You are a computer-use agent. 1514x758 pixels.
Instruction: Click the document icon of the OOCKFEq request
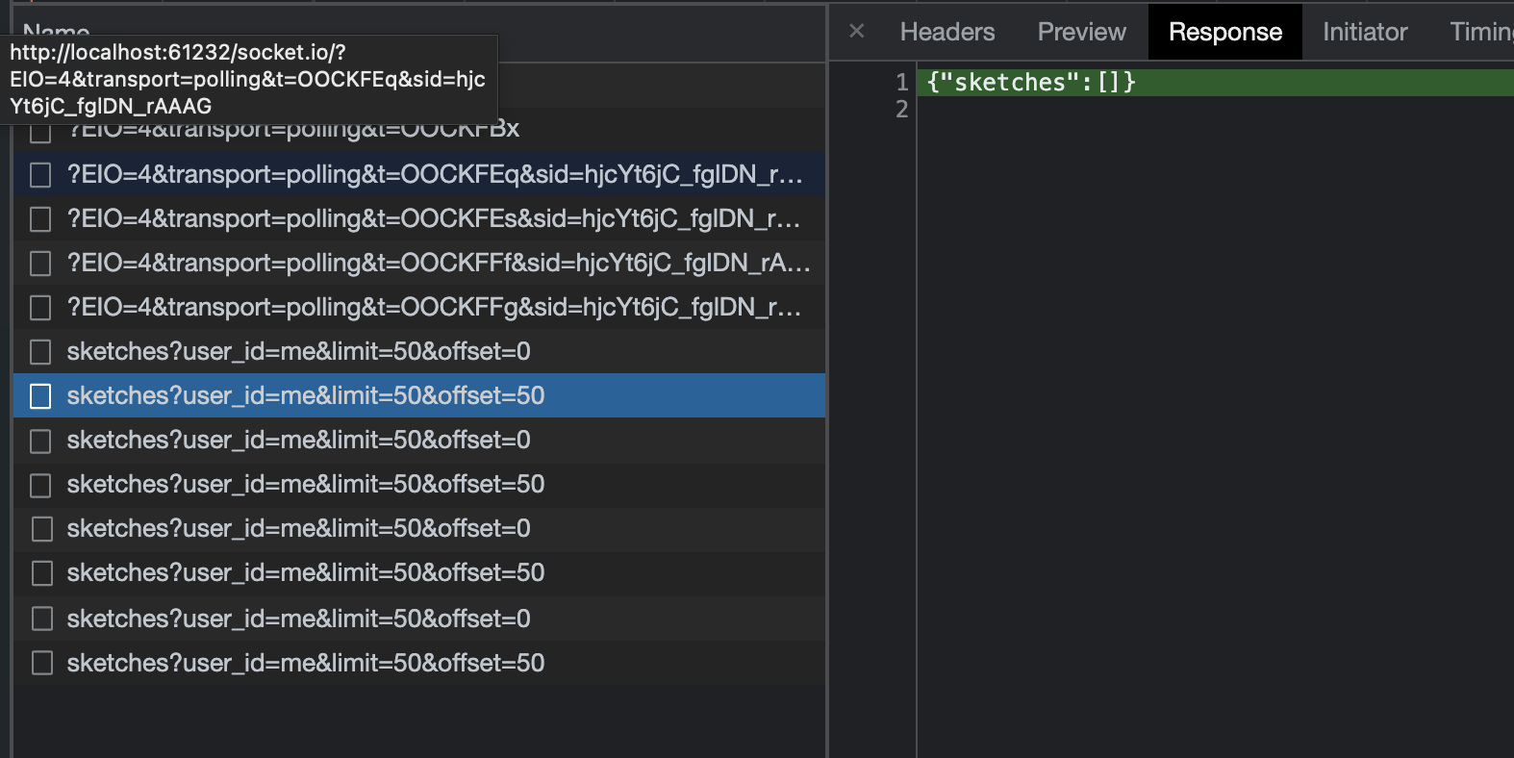[40, 175]
